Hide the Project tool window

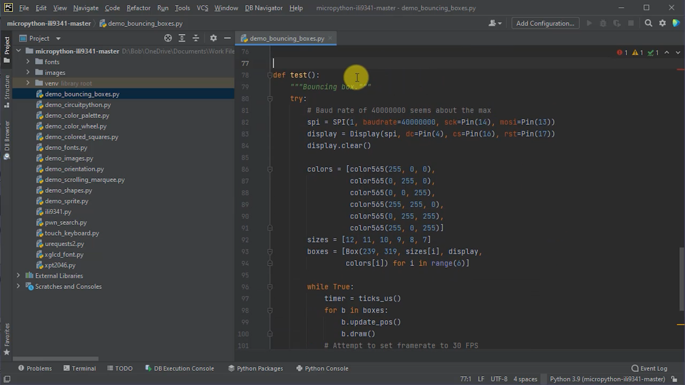(227, 38)
